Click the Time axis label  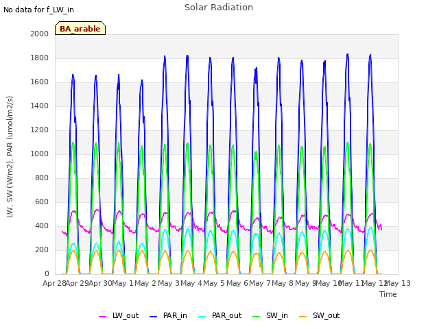(x=388, y=294)
